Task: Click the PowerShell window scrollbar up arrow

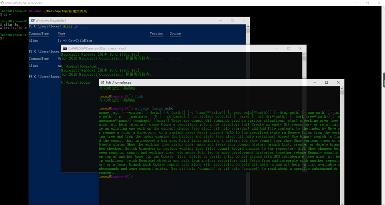Action: click(x=248, y=26)
